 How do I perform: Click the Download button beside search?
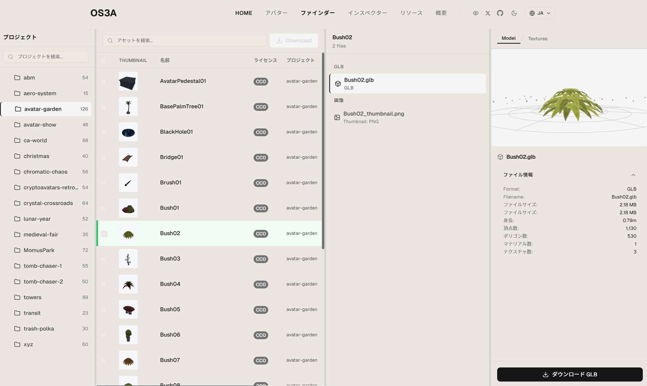pos(294,40)
